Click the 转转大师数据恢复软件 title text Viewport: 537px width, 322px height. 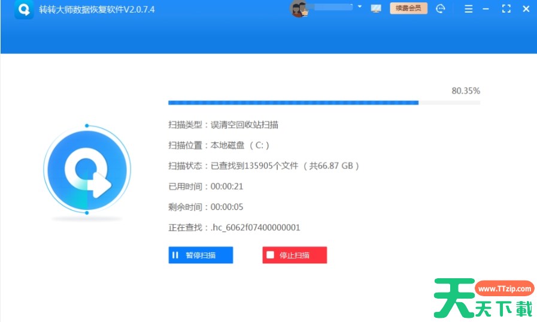pyautogui.click(x=96, y=10)
